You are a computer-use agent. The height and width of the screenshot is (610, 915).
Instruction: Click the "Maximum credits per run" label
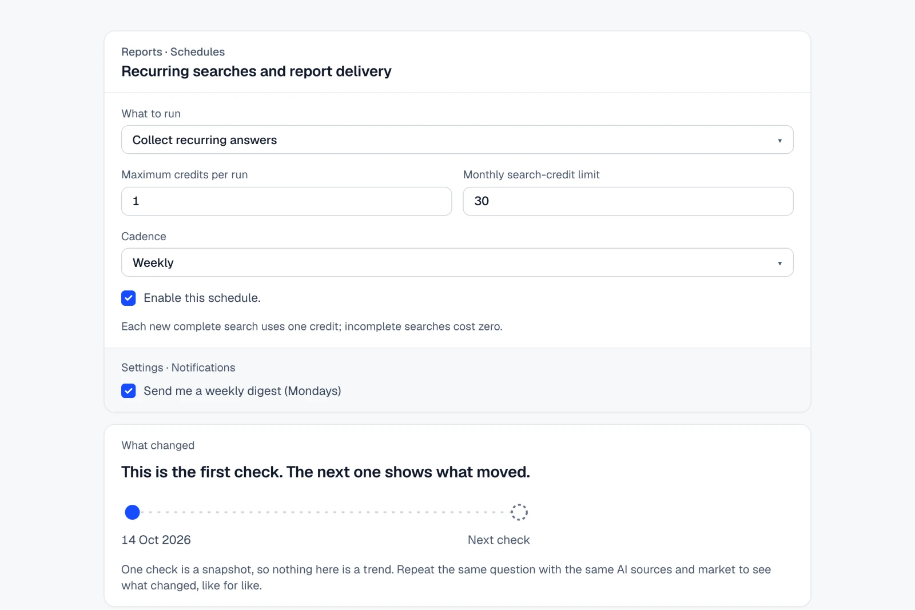(x=185, y=175)
